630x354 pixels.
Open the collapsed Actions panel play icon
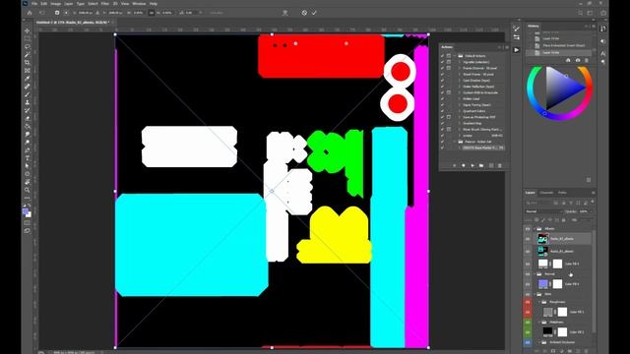tap(517, 50)
